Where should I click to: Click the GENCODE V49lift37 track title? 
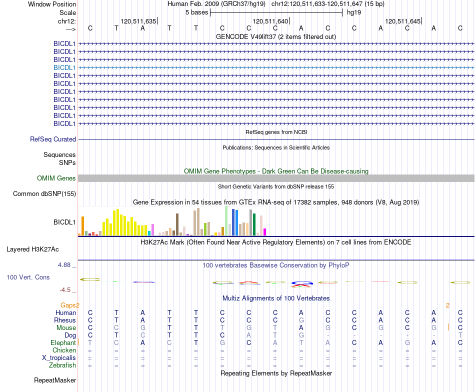[276, 36]
